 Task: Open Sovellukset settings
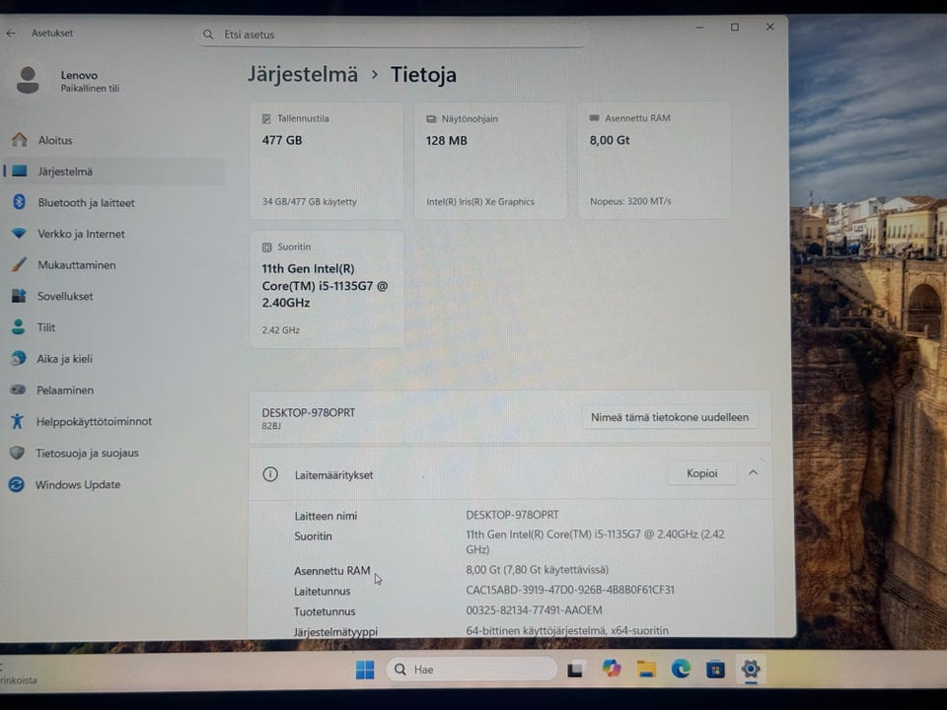tap(113, 296)
